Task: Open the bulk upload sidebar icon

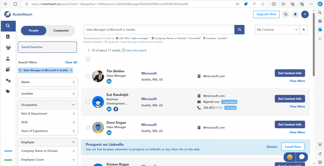Action: pyautogui.click(x=8, y=59)
